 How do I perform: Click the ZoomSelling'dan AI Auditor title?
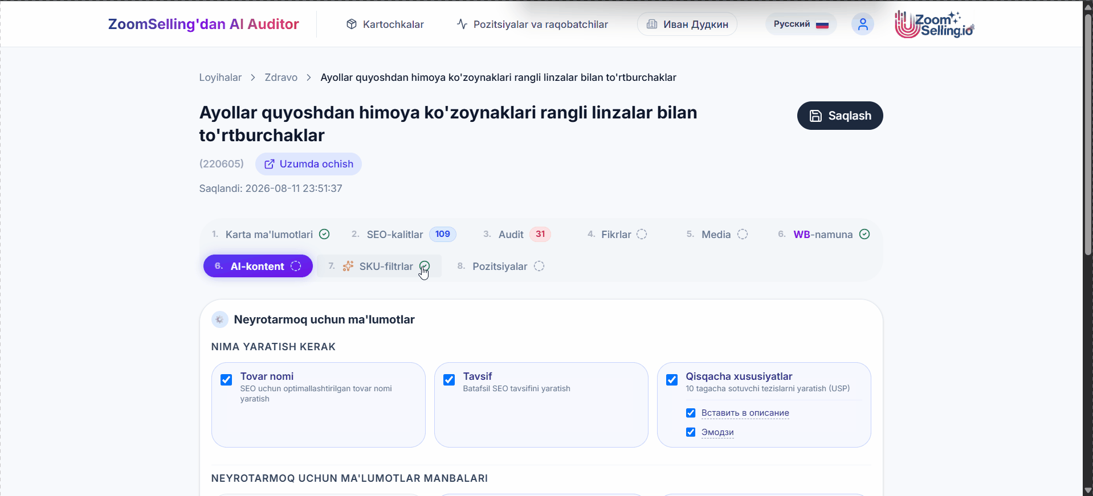203,24
